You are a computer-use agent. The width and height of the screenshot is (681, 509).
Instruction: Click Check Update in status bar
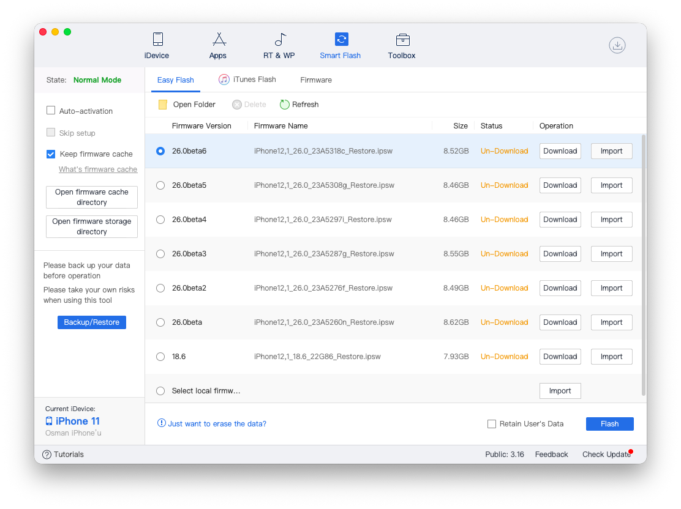point(607,455)
